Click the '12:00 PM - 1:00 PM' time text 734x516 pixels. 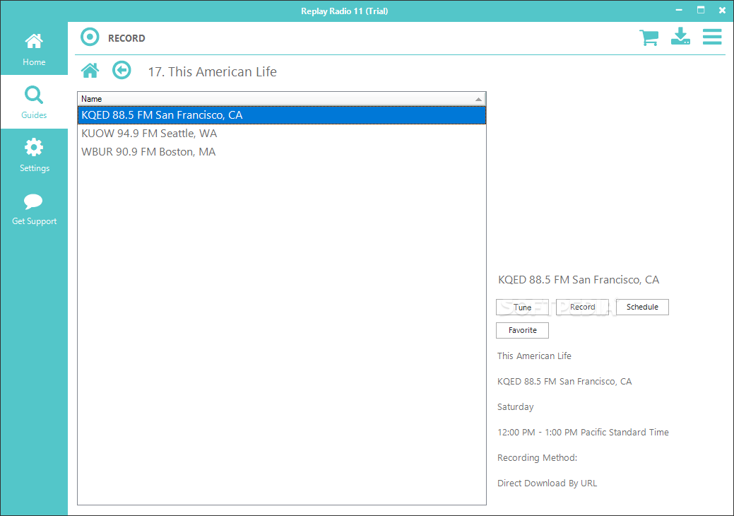[538, 432]
